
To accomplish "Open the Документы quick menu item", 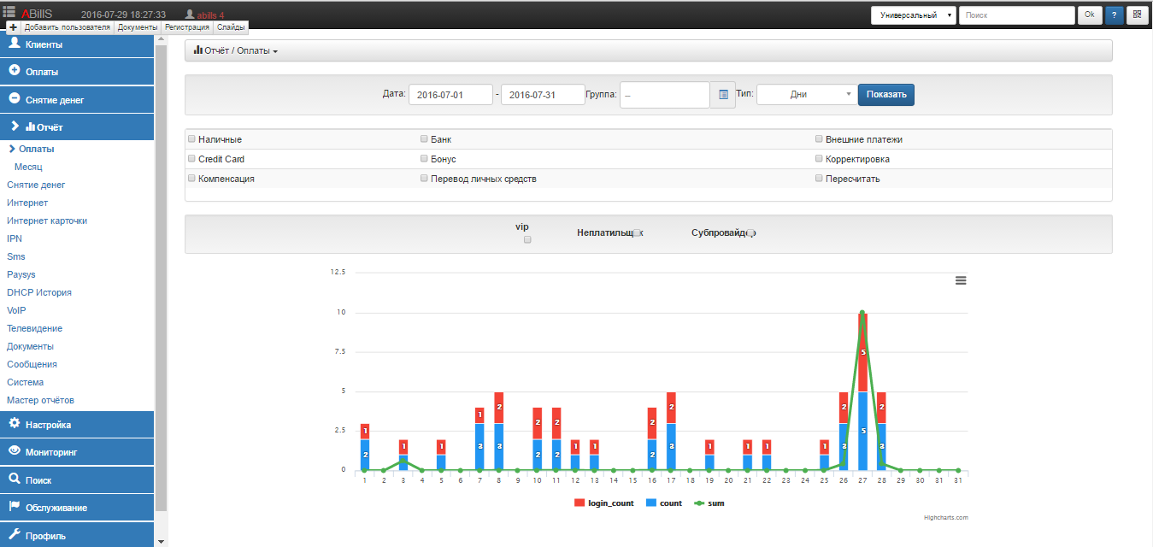I will click(138, 27).
